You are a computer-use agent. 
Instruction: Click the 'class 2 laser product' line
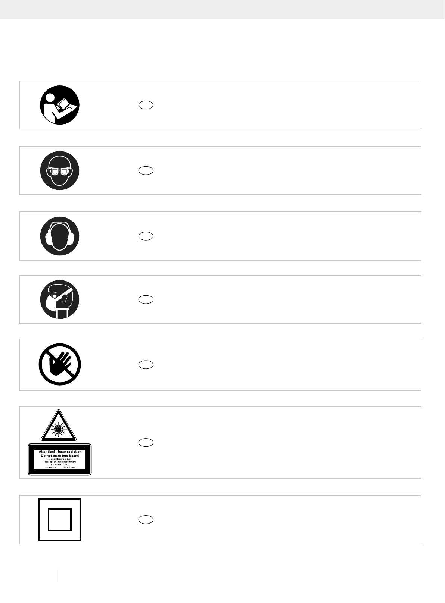coord(60,459)
